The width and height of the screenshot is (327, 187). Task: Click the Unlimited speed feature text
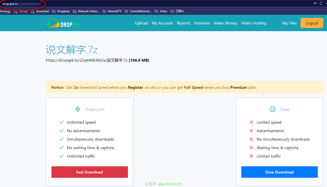tap(81, 122)
